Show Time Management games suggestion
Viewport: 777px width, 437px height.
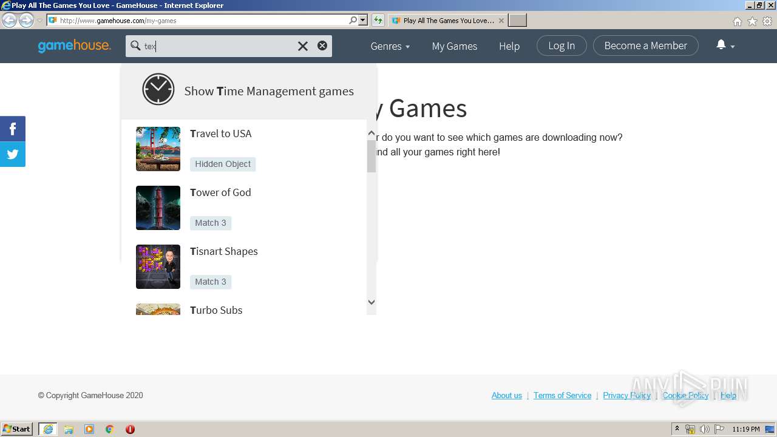point(249,91)
